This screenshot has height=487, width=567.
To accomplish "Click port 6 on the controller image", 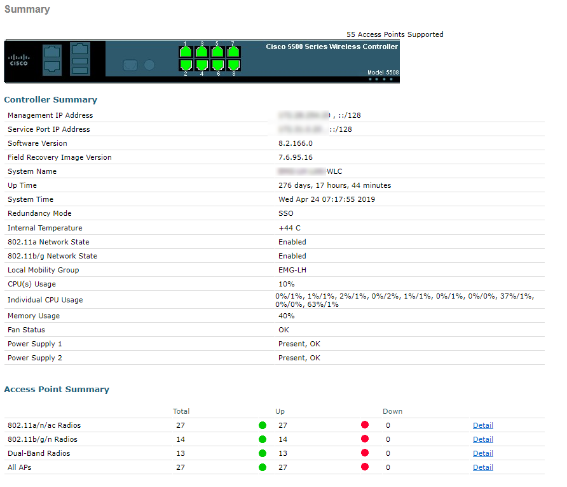I will point(217,65).
